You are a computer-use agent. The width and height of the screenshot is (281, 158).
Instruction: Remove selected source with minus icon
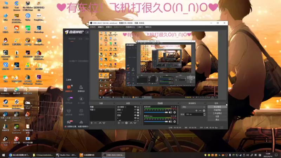click(123, 123)
